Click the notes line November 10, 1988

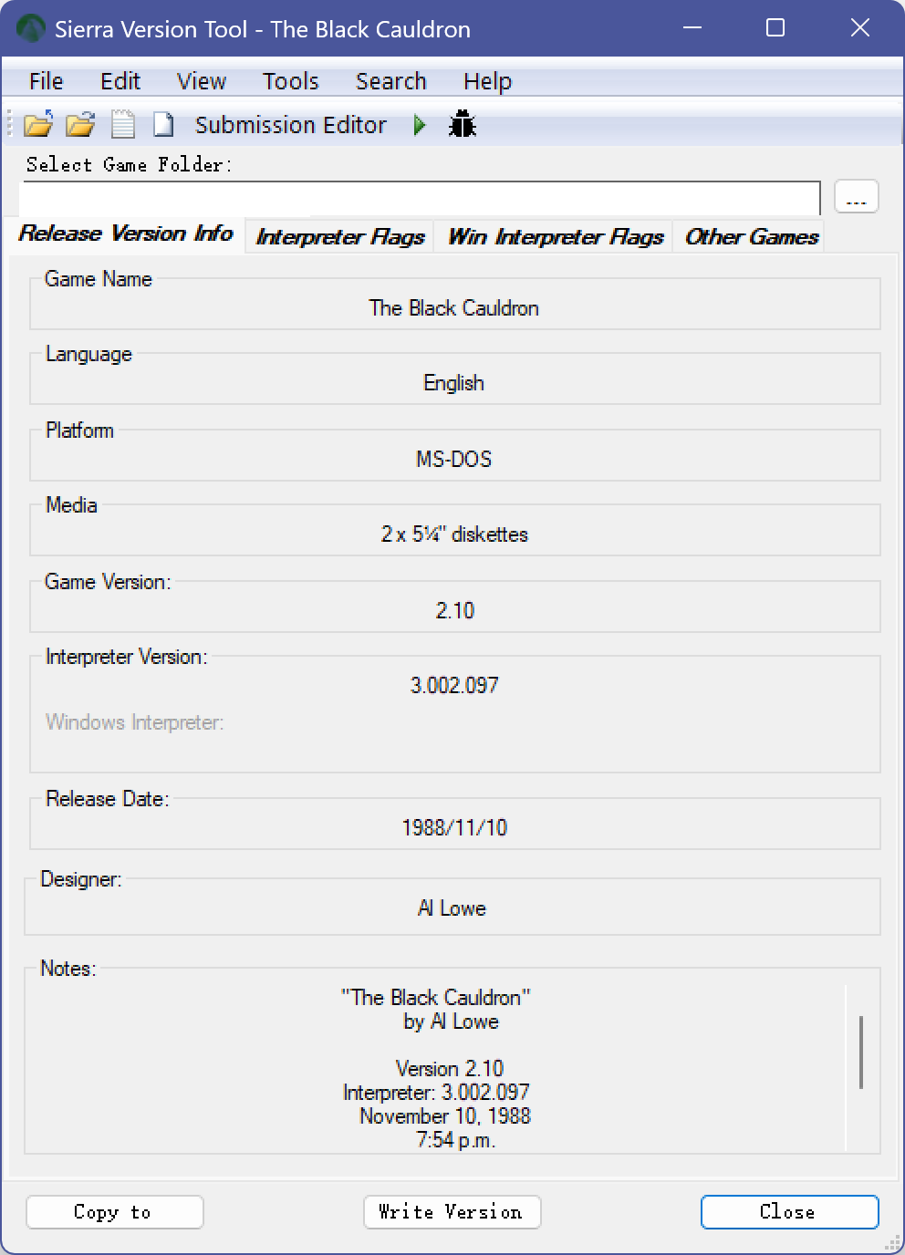(445, 1116)
